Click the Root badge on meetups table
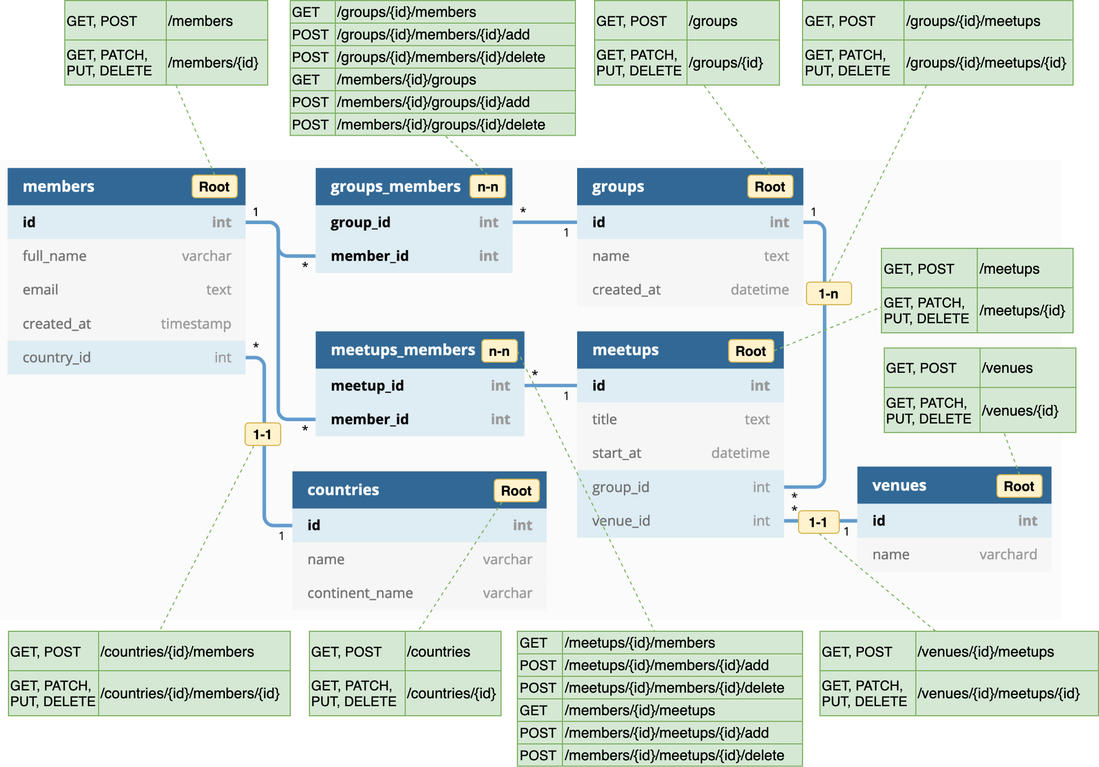 click(x=750, y=351)
